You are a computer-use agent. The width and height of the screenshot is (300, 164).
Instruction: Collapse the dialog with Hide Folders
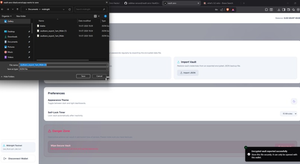[8, 77]
